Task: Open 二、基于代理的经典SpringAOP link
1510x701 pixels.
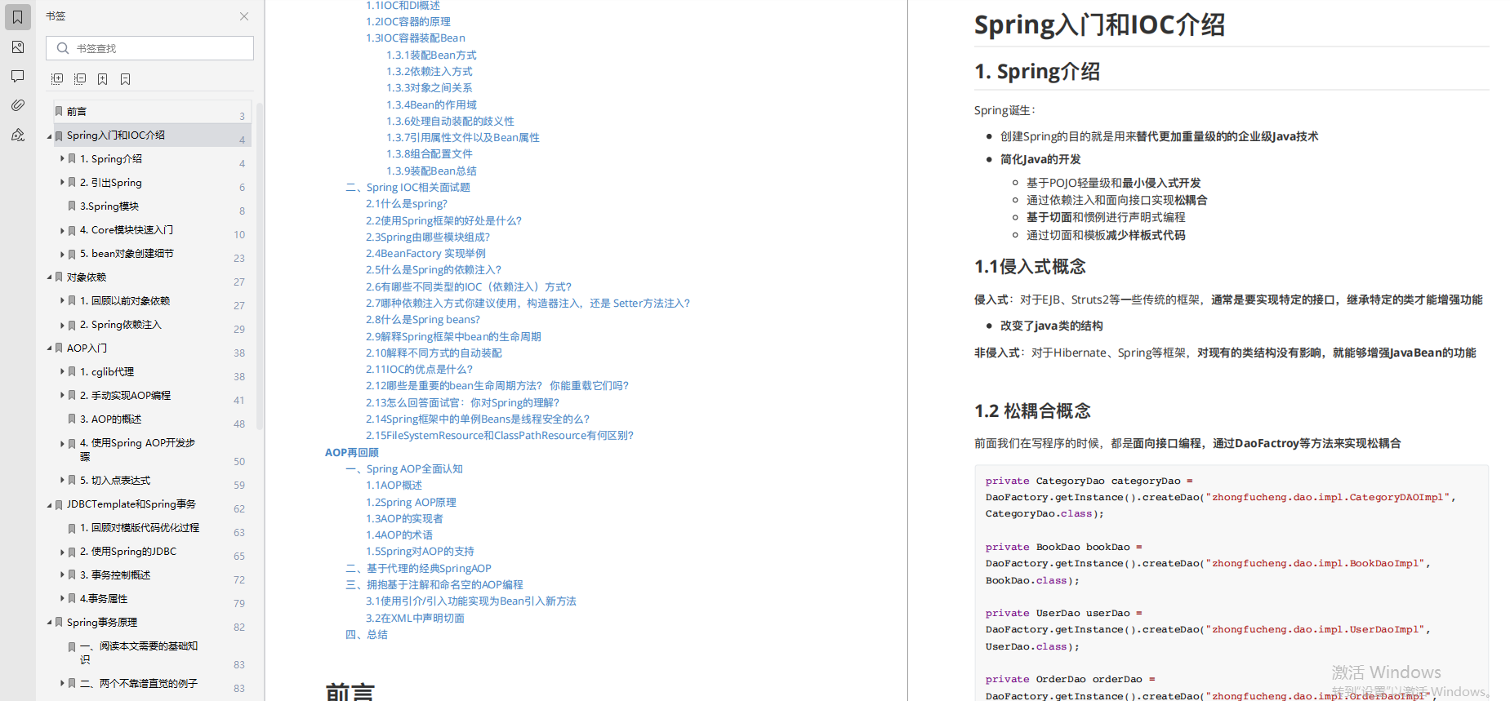Action: tap(418, 569)
